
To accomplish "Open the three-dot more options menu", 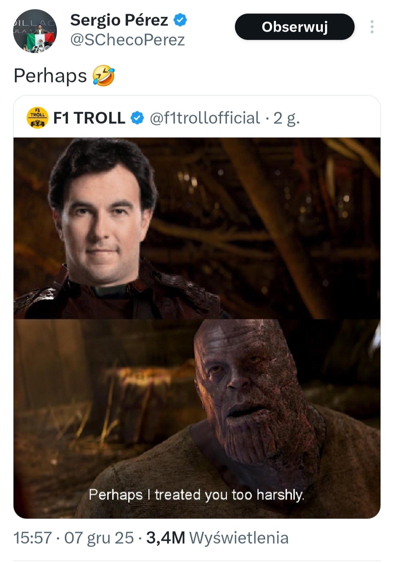I will pos(372,27).
